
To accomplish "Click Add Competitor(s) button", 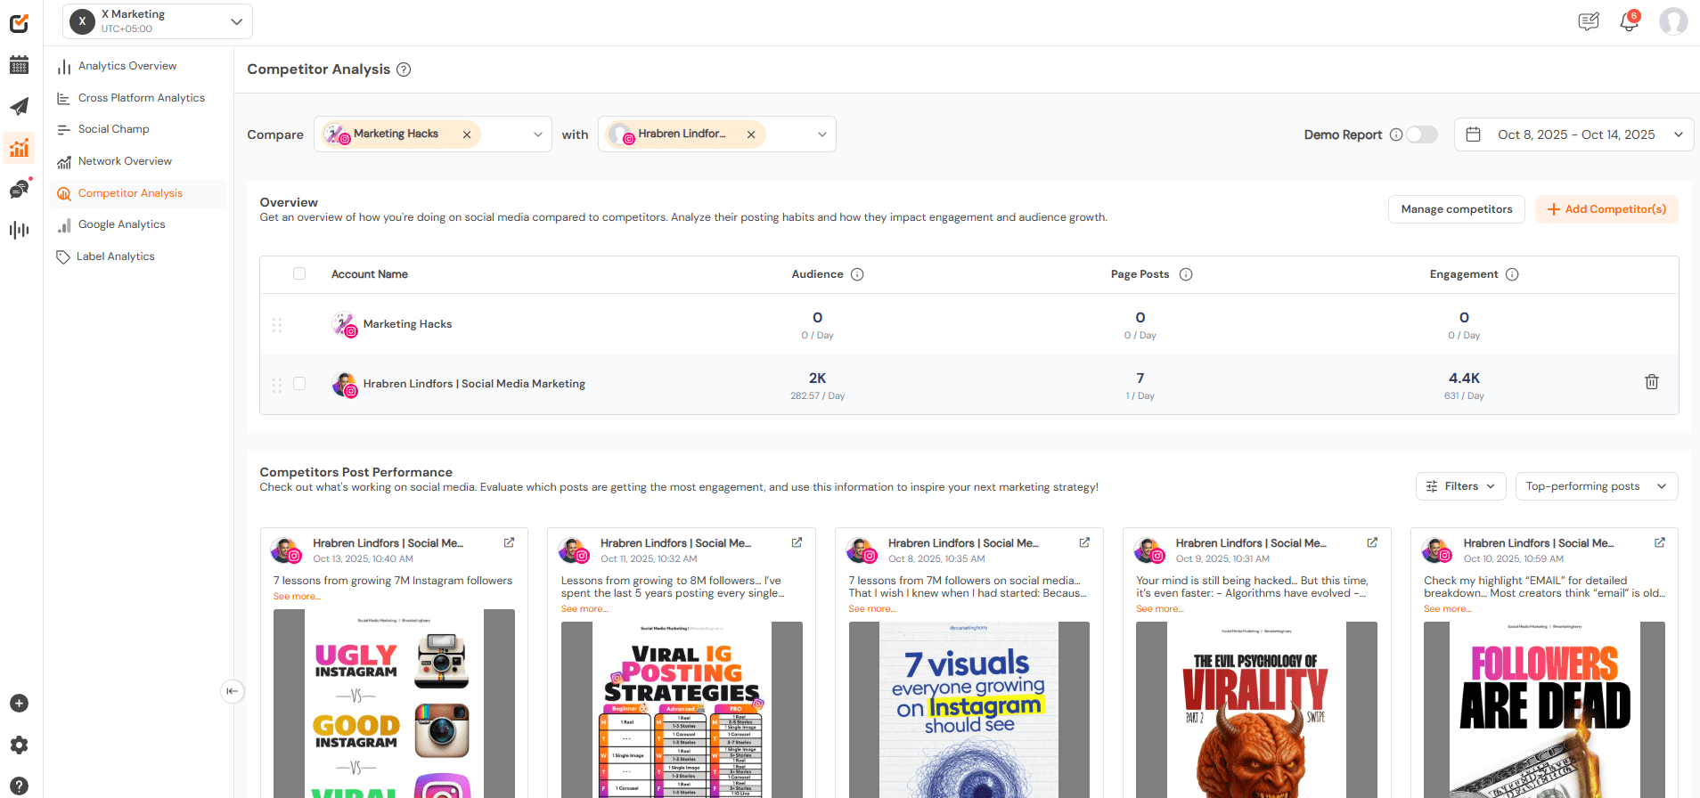I will tap(1606, 209).
